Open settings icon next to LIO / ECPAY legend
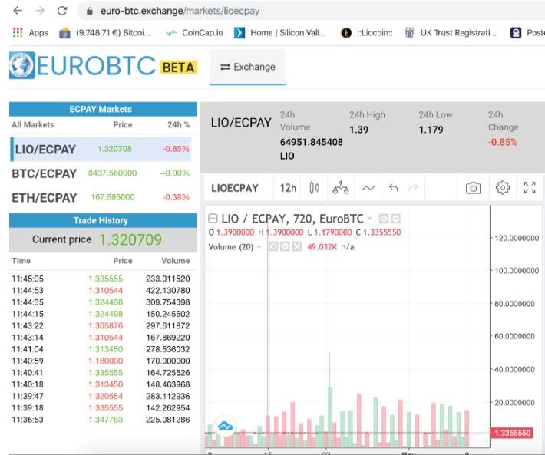545x455 pixels. [395, 219]
